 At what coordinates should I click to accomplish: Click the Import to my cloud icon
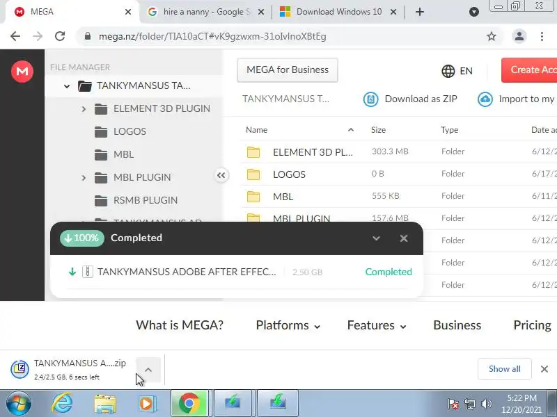tap(485, 99)
